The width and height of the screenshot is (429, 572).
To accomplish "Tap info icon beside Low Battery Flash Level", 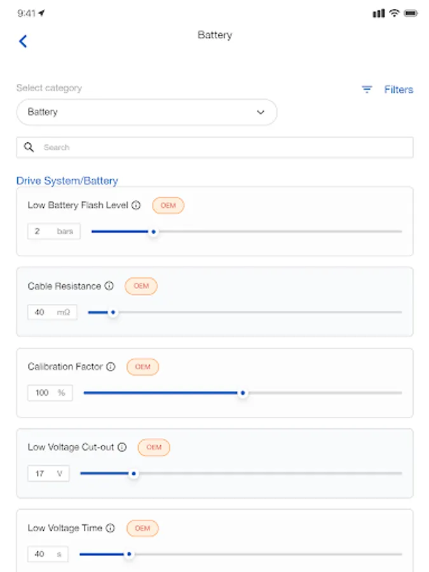I will click(135, 205).
